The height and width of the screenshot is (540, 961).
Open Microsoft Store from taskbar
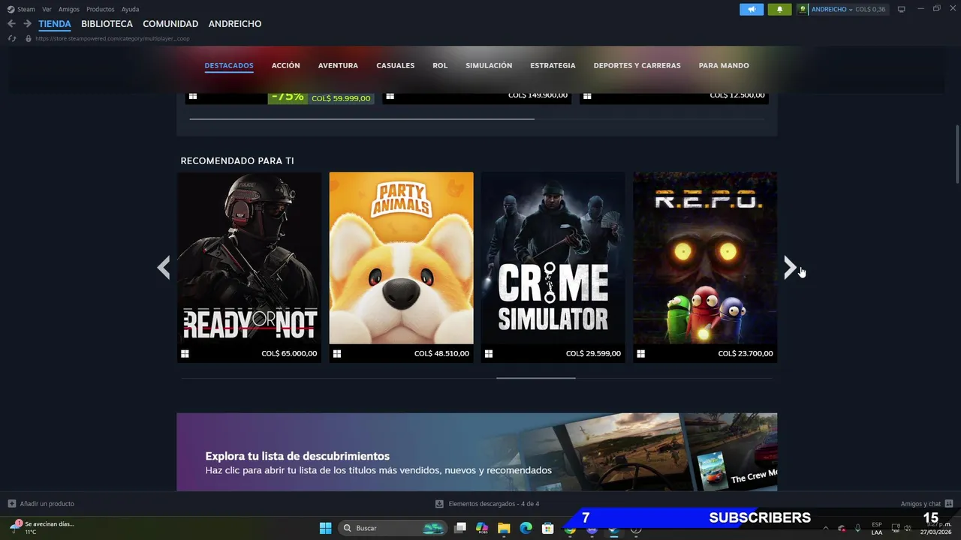[x=548, y=528]
